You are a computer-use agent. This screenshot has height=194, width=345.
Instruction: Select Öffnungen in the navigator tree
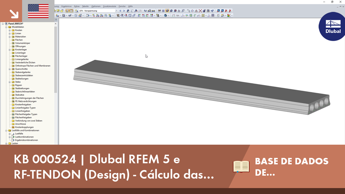[21, 46]
